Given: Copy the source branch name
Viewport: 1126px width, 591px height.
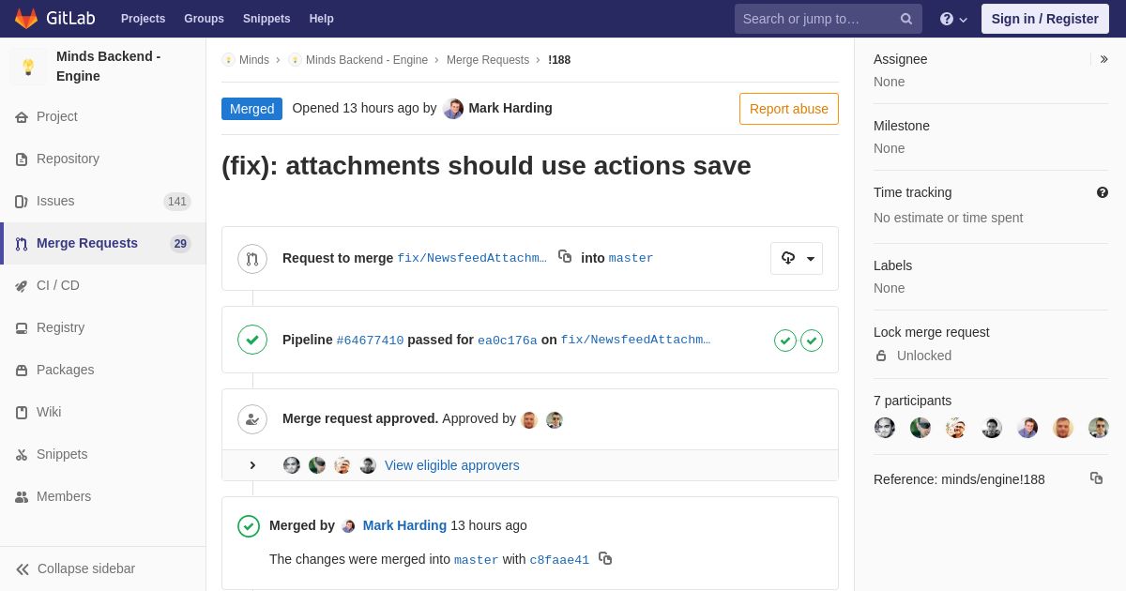Looking at the screenshot, I should pyautogui.click(x=565, y=256).
